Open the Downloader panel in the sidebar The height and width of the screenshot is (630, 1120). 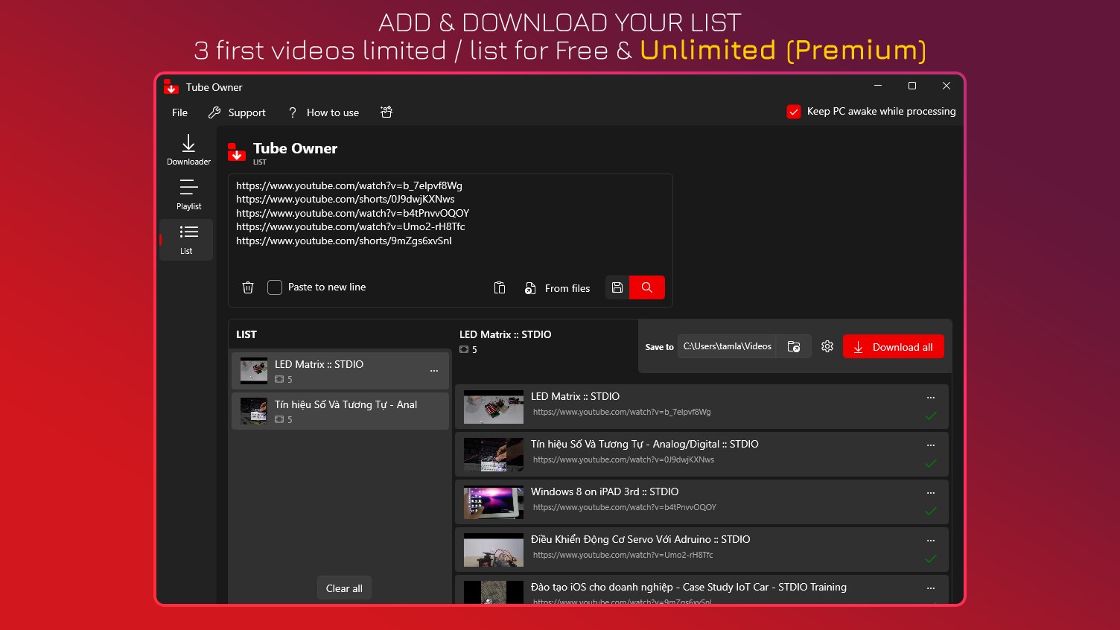coord(188,150)
